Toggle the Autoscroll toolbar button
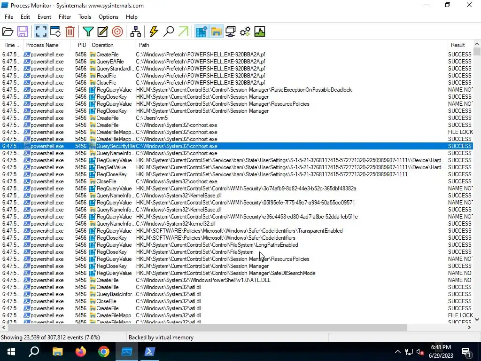This screenshot has width=481, height=361. coord(55,31)
